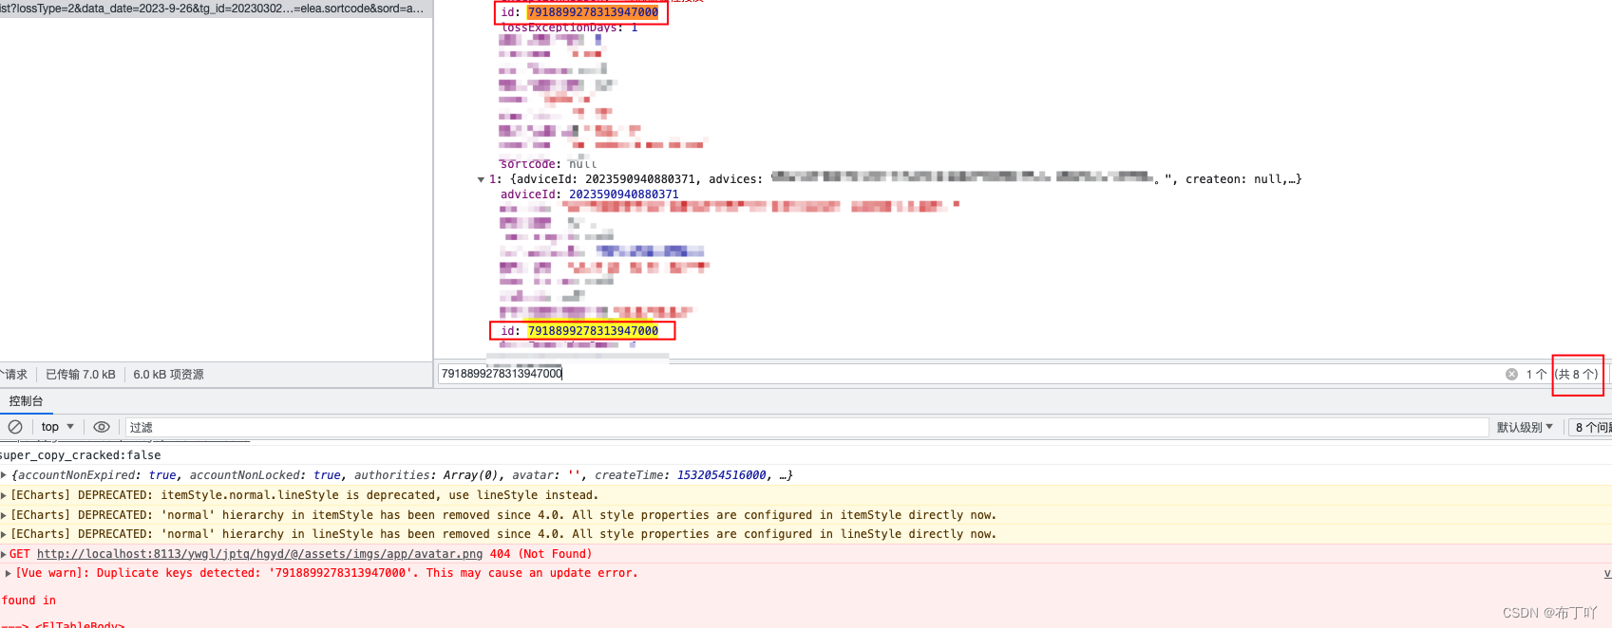Click the search match count of 8 total
The image size is (1612, 628).
coord(1577,375)
